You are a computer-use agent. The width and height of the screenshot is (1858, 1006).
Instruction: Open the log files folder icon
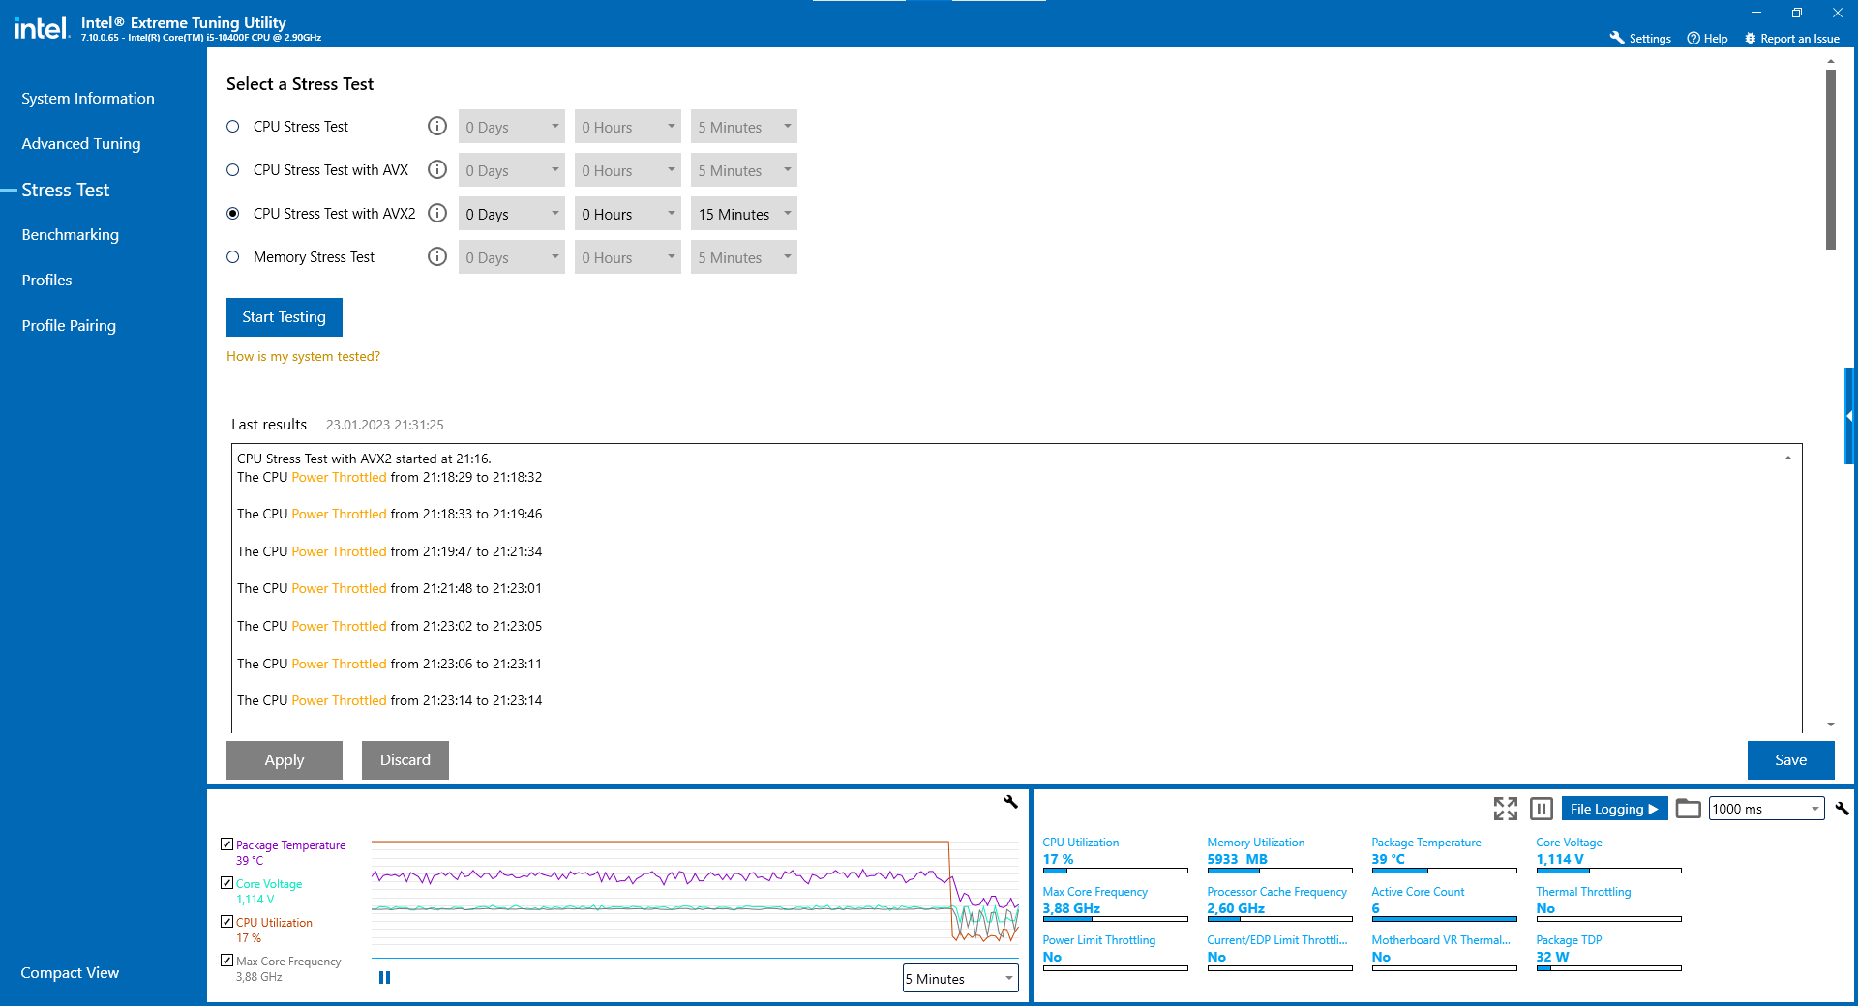1688,809
